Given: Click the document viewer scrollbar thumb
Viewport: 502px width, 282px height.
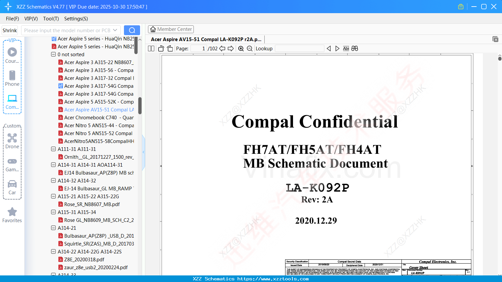Looking at the screenshot, I should pos(500,59).
